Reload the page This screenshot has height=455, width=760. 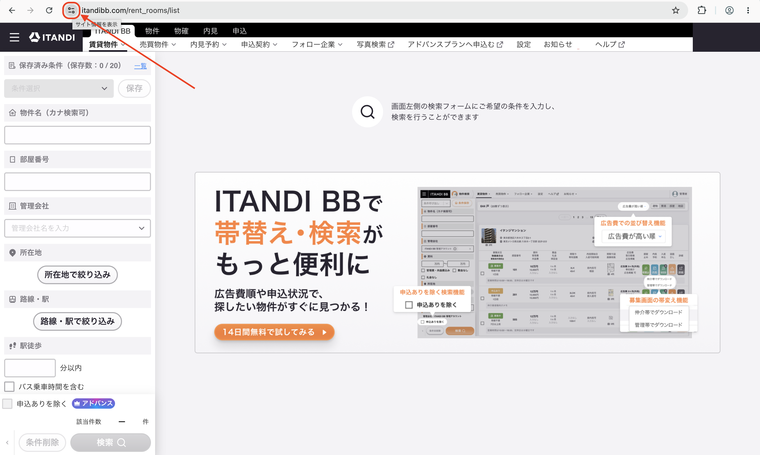coord(49,10)
